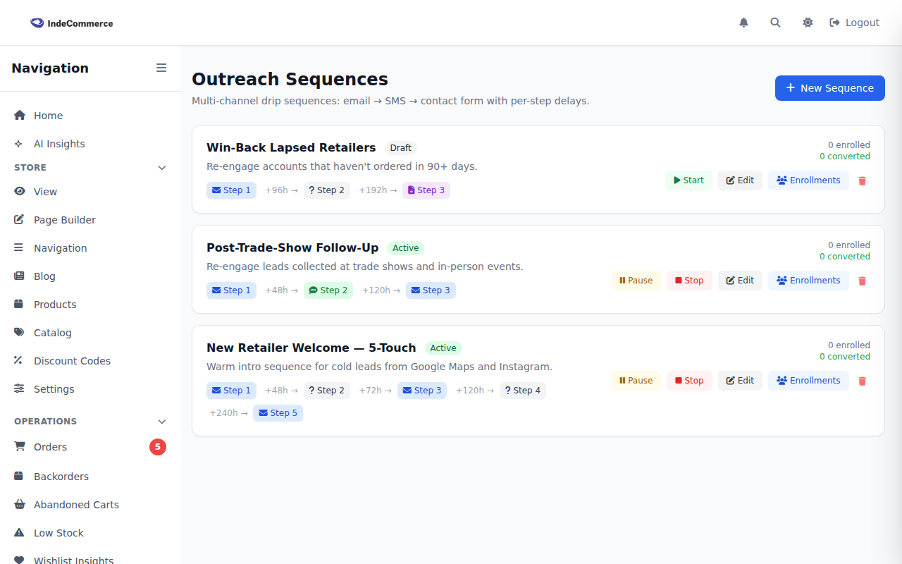902x564 pixels.
Task: Click the Outreach Sequences heading
Action: click(290, 79)
